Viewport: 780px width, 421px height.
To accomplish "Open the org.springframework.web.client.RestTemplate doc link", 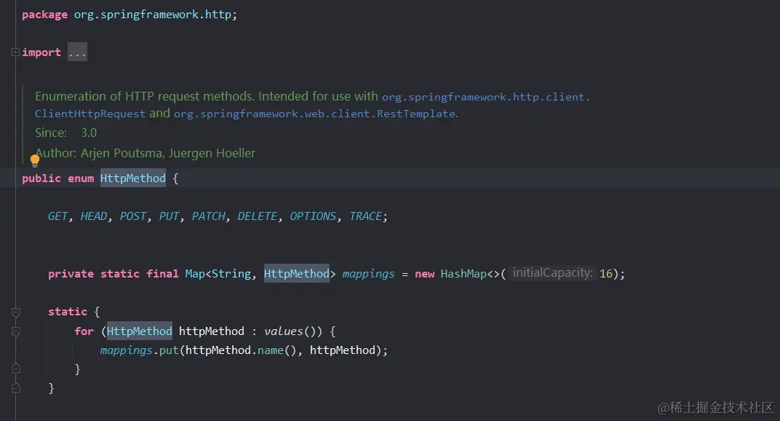I will pyautogui.click(x=314, y=114).
